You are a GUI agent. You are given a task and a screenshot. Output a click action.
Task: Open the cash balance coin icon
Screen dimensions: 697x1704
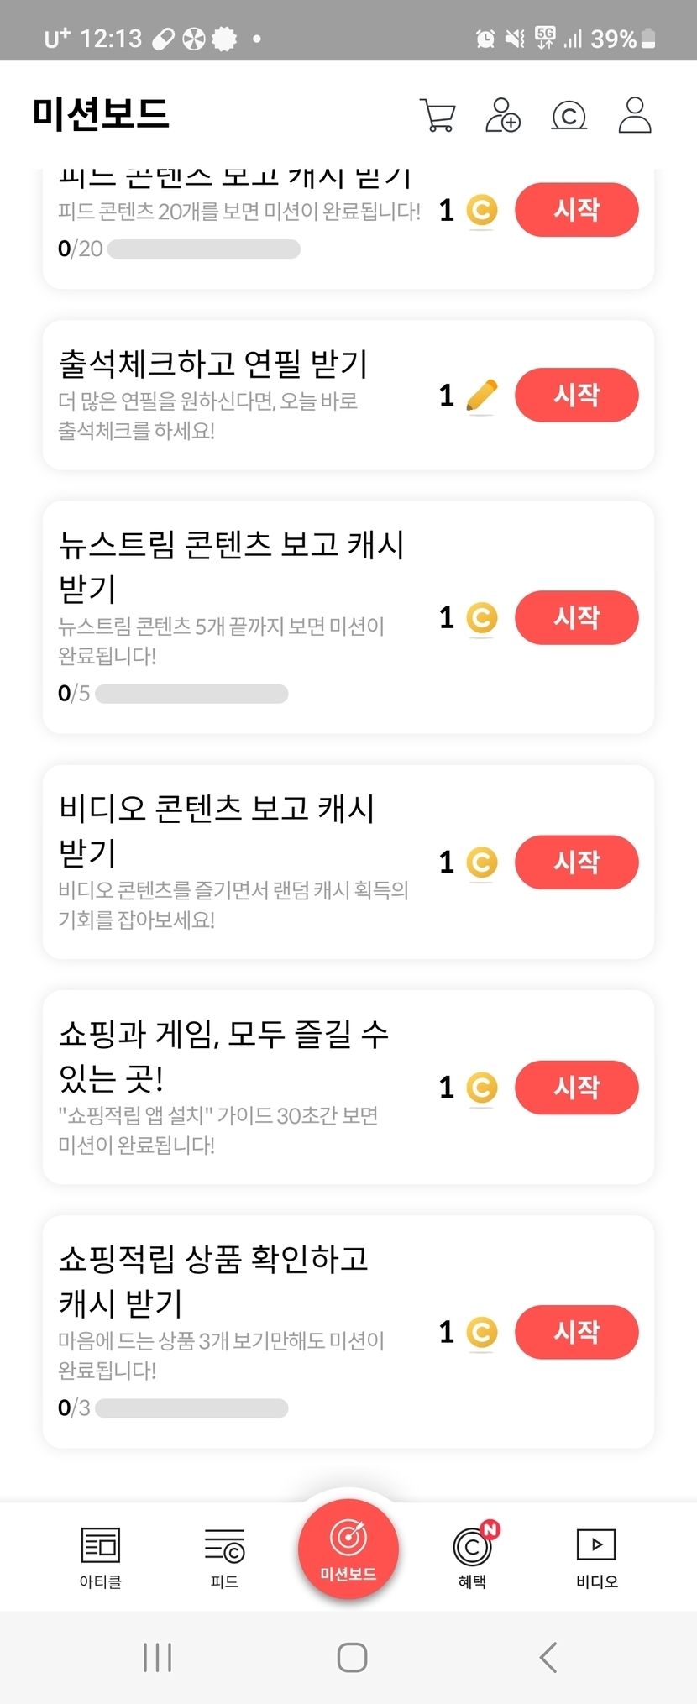click(x=569, y=116)
